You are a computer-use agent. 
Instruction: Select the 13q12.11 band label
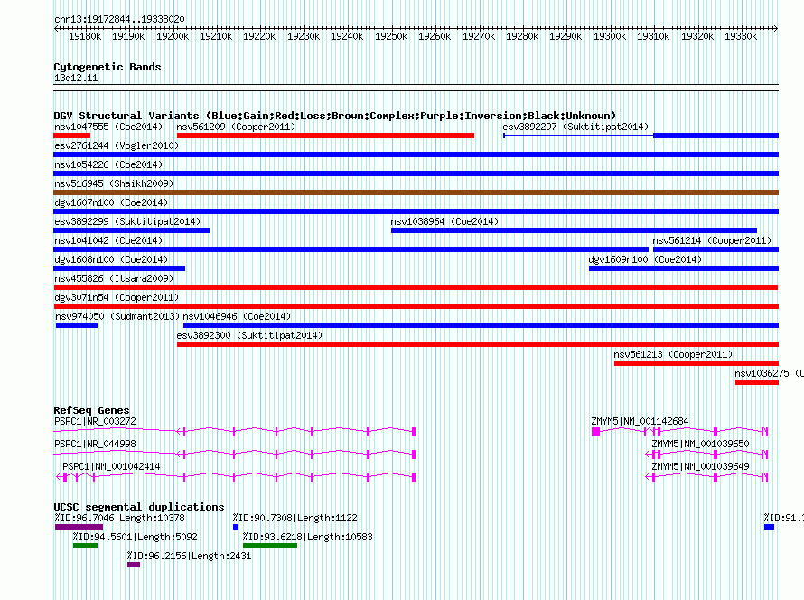(x=76, y=78)
